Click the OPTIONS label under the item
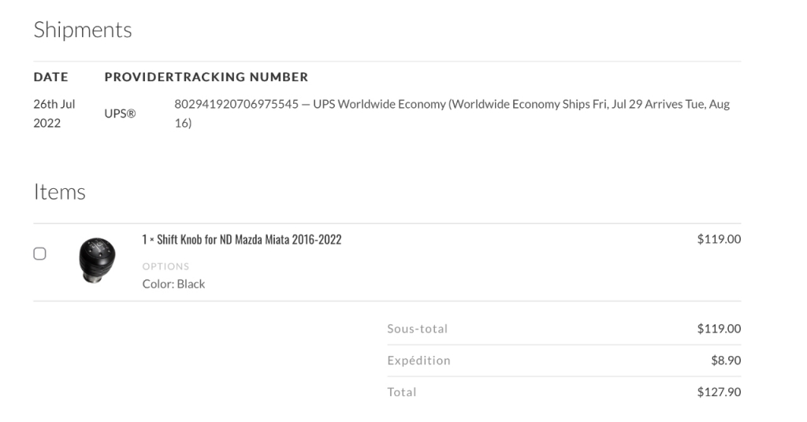The width and height of the screenshot is (807, 422). click(165, 266)
